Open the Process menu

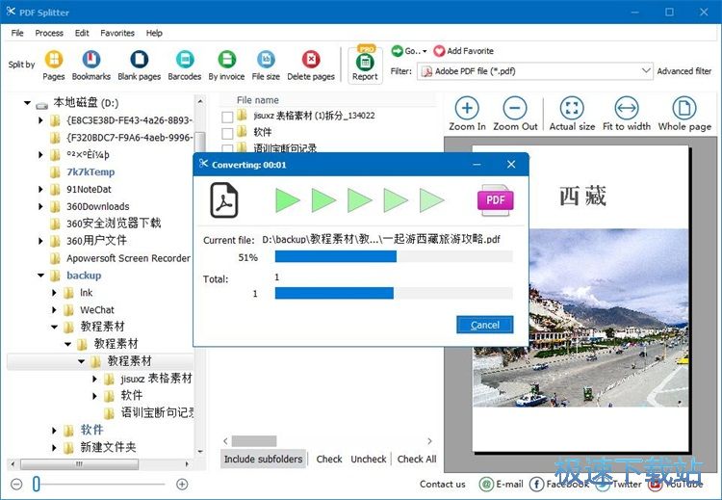point(49,33)
